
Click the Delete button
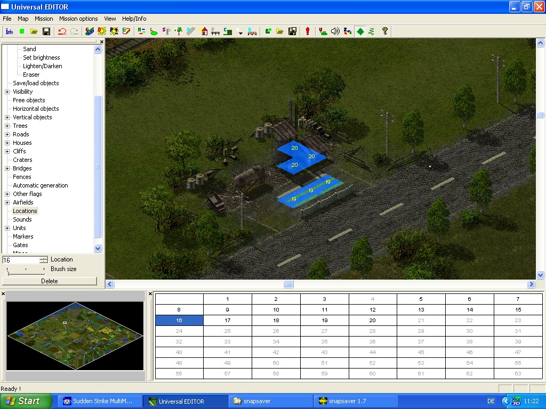50,281
